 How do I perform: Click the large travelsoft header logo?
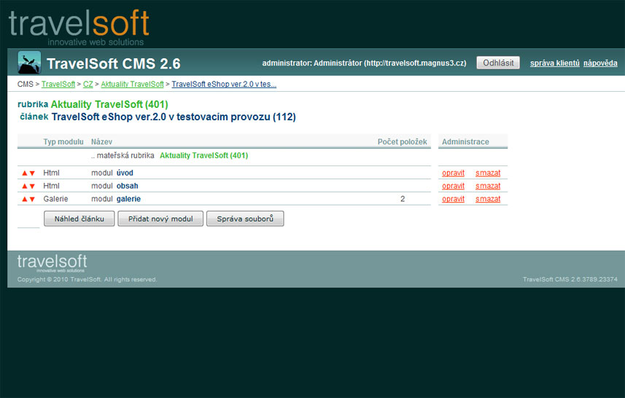tap(79, 27)
